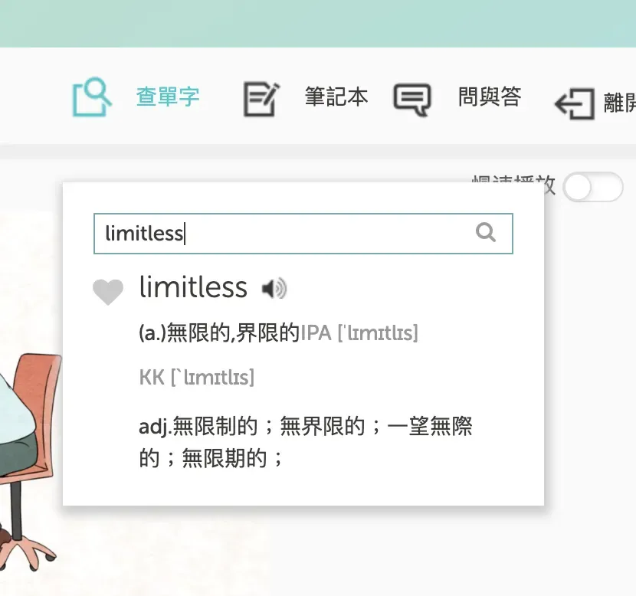The image size is (636, 596).
Task: Click the speech bubble Q&A icon
Action: pos(412,100)
